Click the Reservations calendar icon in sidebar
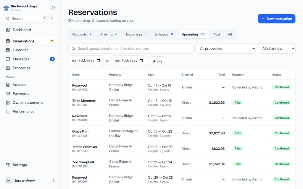Image resolution: width=303 pixels, height=189 pixels. click(x=8, y=41)
